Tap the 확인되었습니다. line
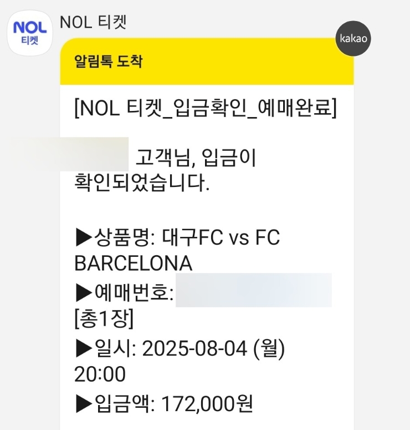 [x=142, y=183]
